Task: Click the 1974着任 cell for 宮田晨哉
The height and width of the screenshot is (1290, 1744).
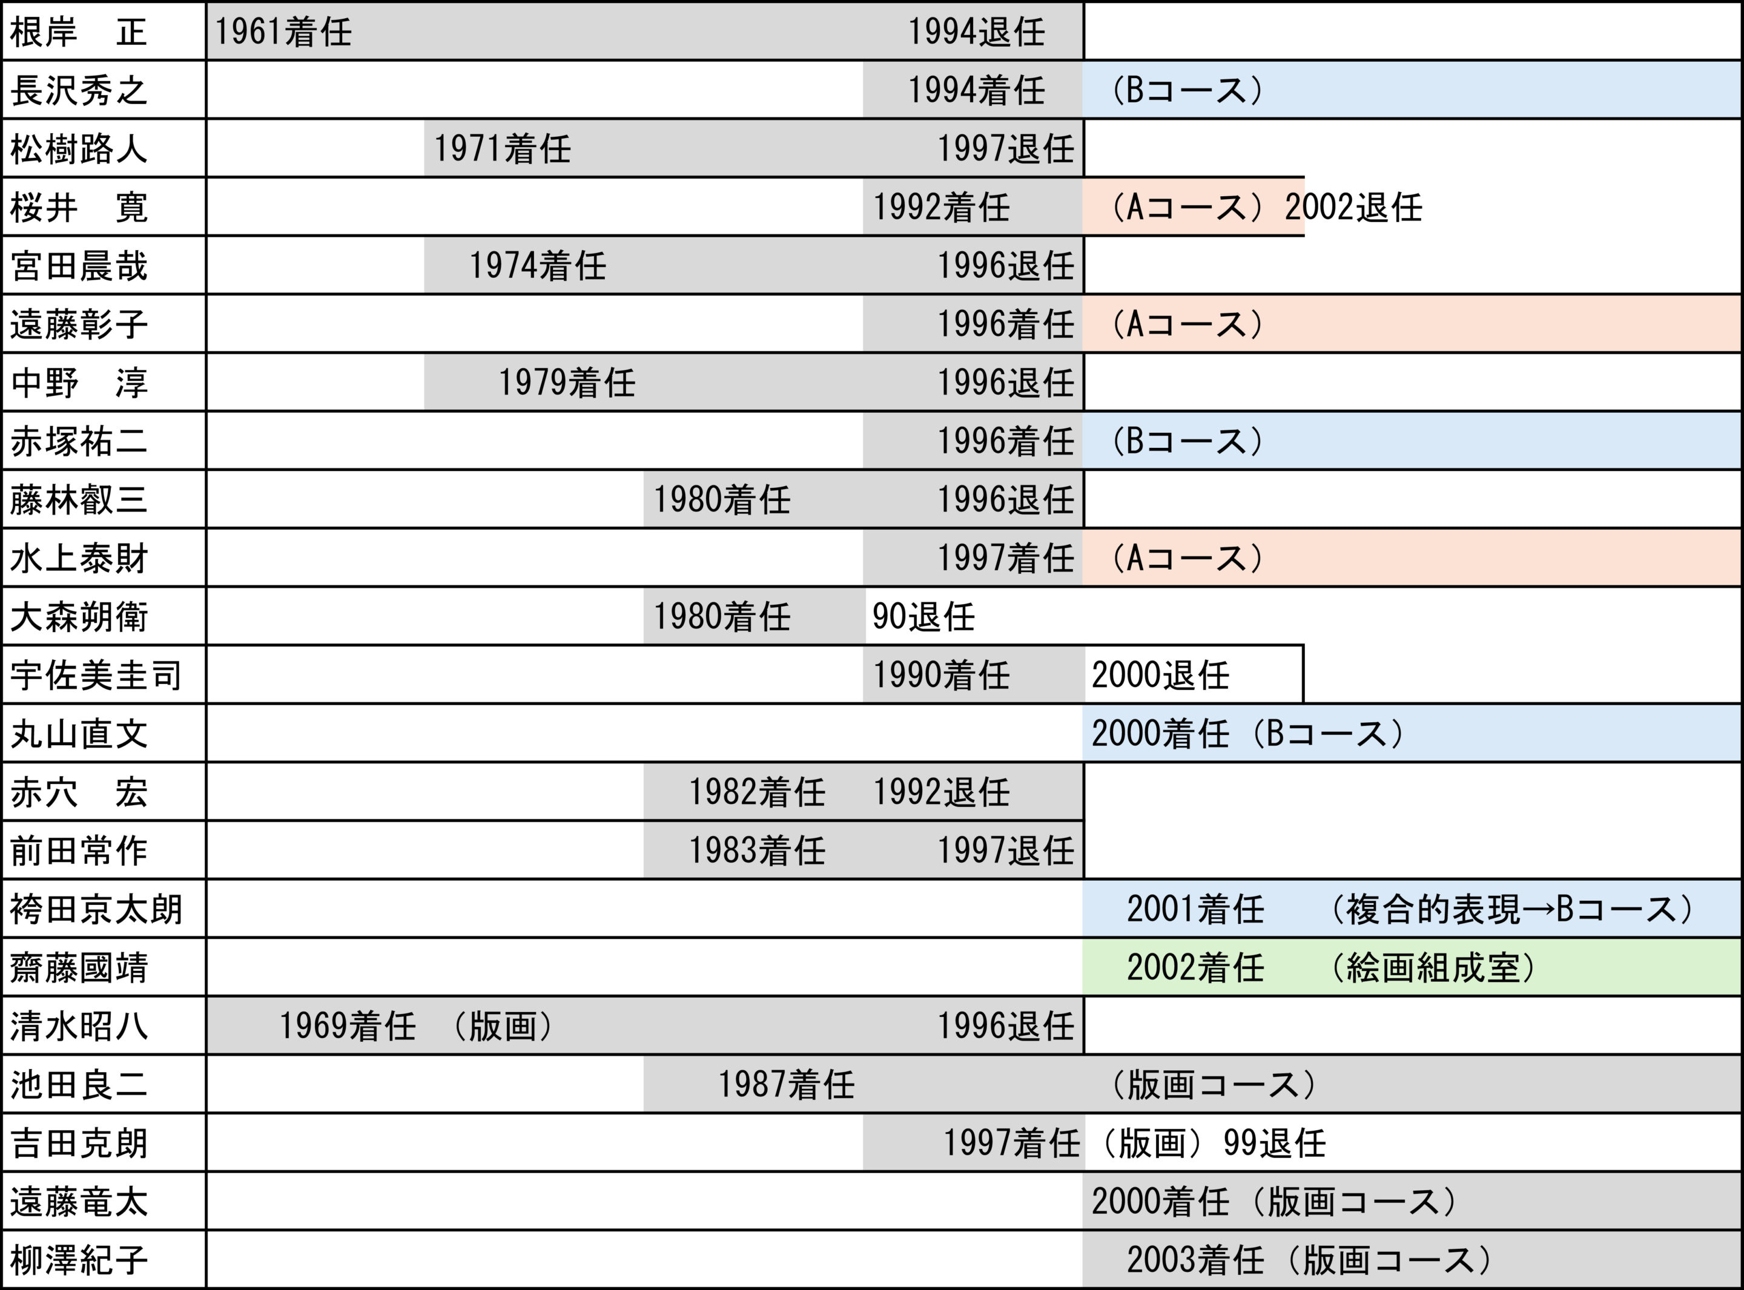Action: [x=537, y=266]
